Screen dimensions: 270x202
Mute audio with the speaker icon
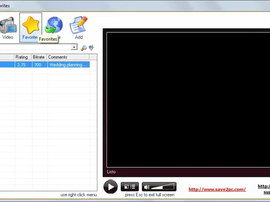click(146, 187)
